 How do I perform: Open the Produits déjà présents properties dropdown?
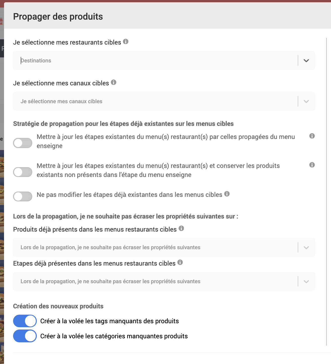pos(306,248)
